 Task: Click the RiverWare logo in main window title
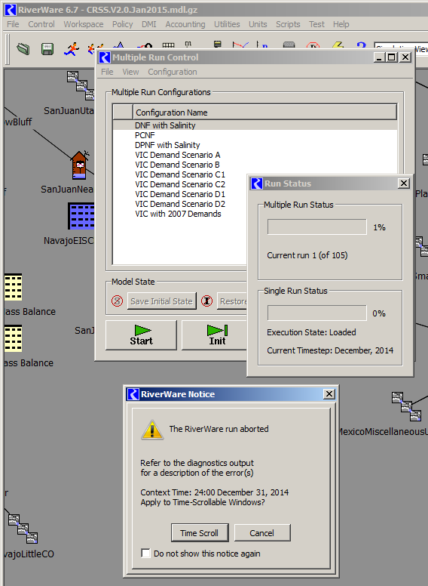(x=10, y=10)
